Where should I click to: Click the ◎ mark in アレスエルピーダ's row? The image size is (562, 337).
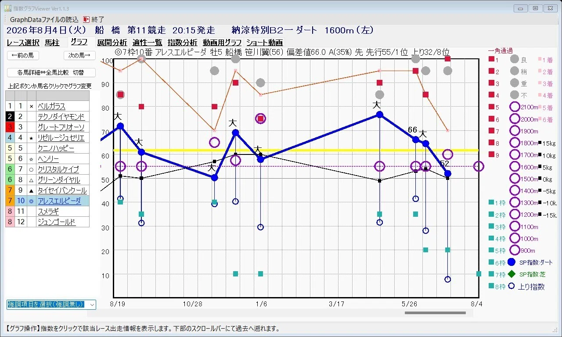coord(31,201)
